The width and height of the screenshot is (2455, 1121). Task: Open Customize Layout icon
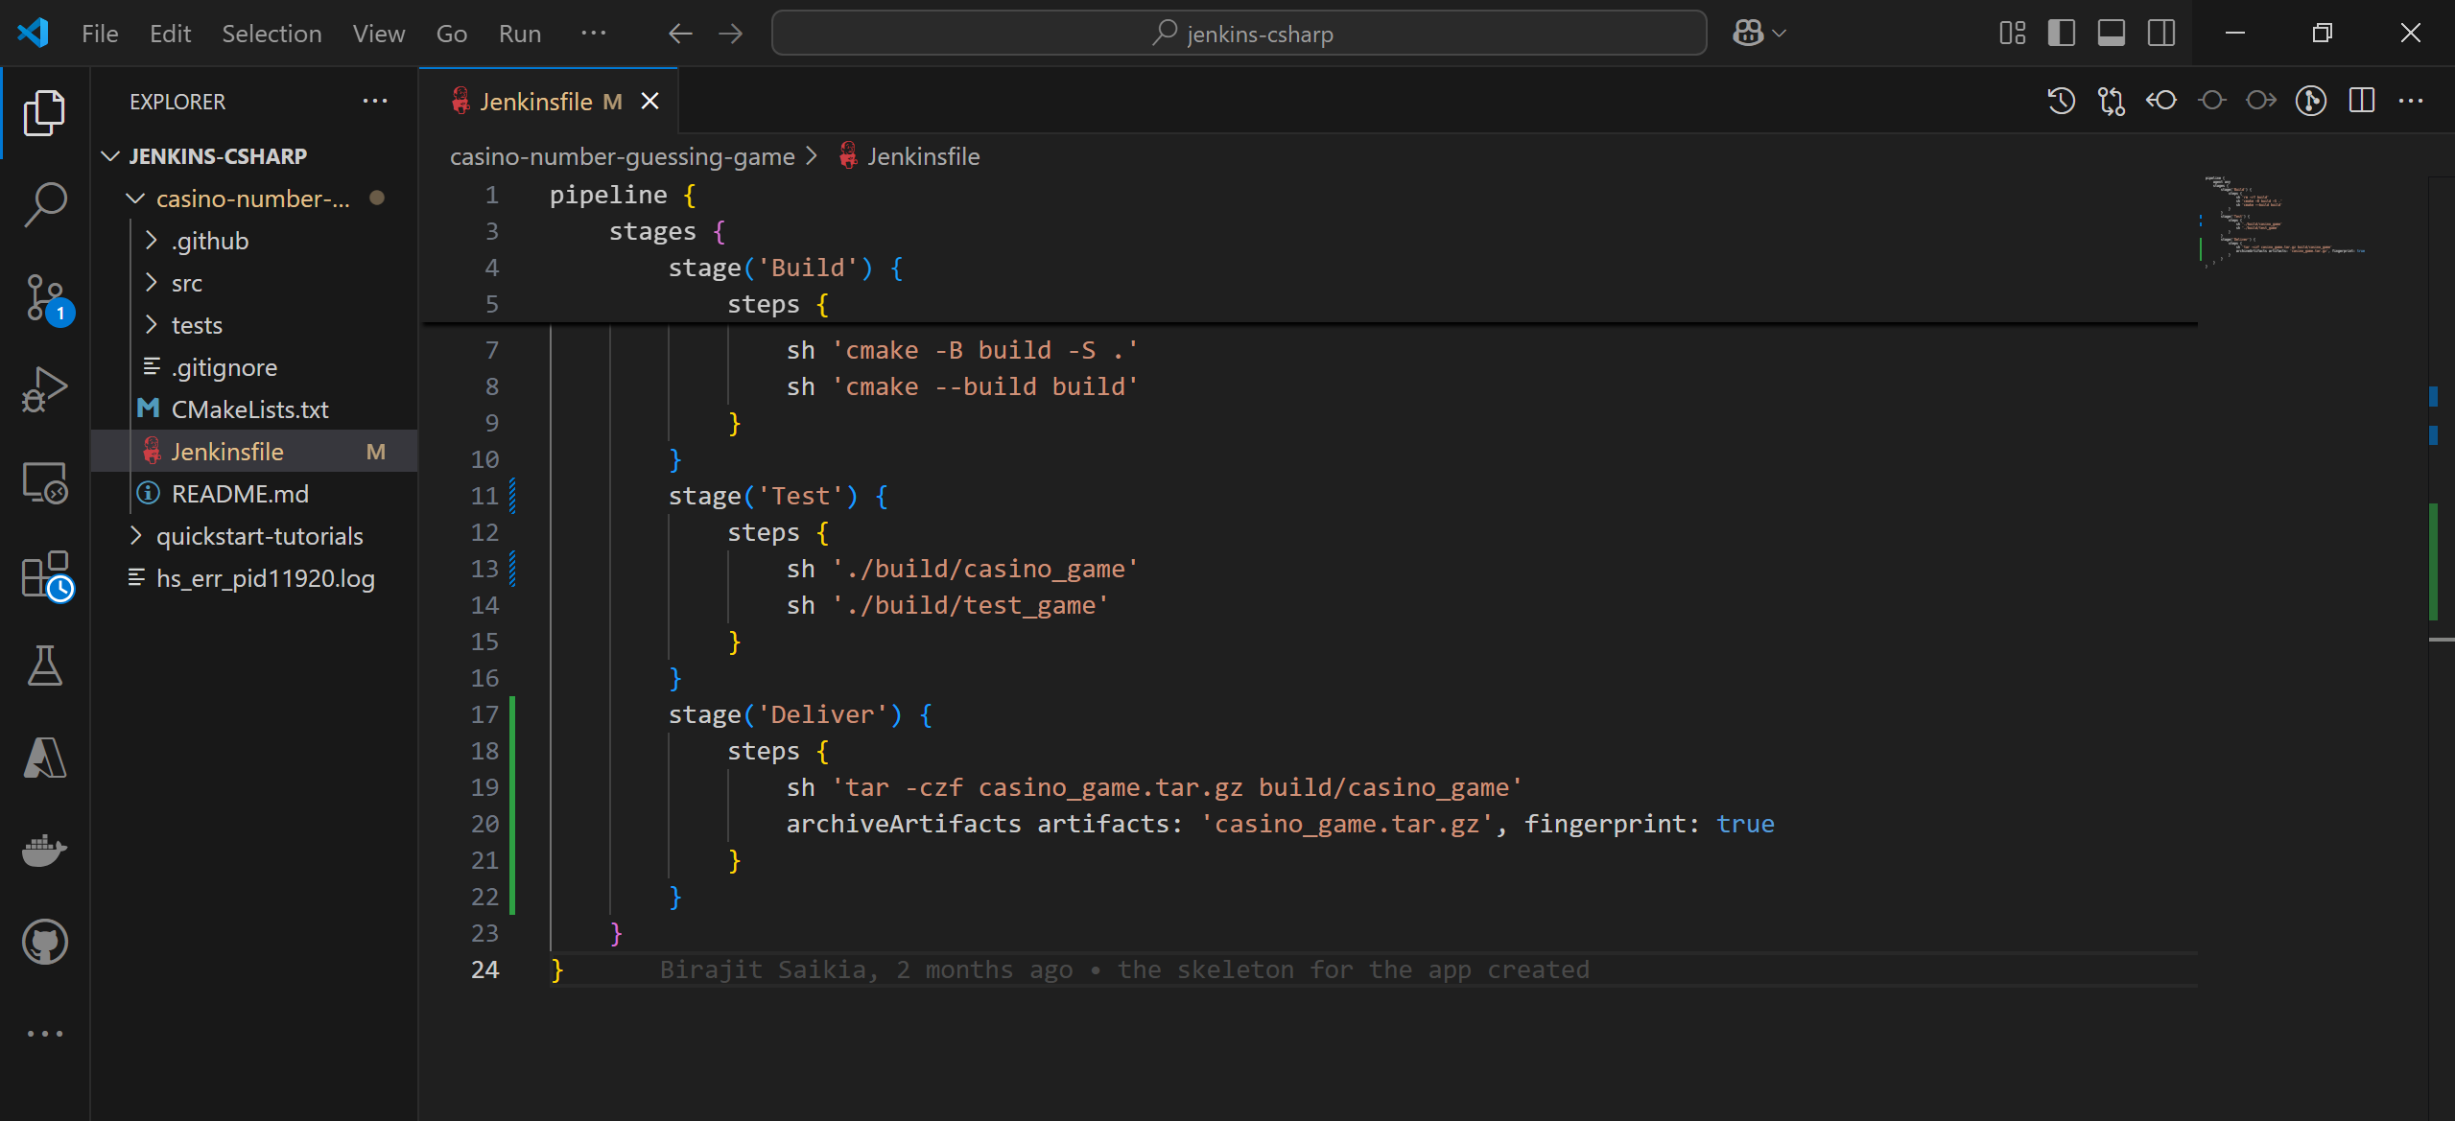tap(2012, 34)
